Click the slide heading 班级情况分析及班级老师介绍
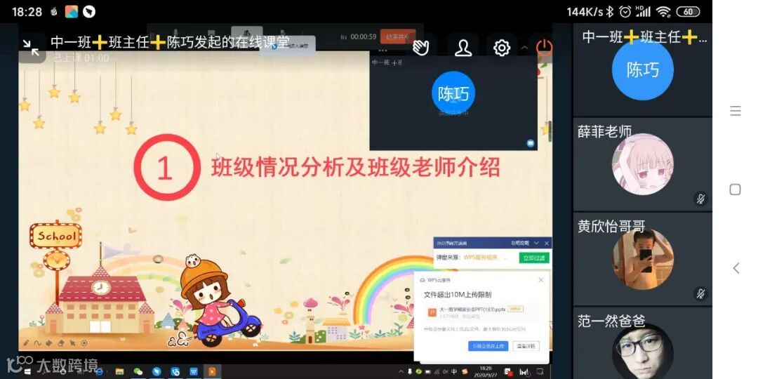 click(x=355, y=168)
